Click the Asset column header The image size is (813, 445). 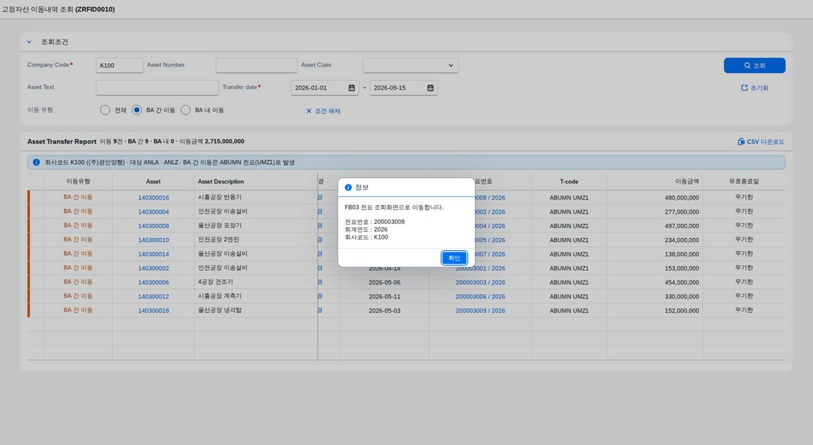(x=153, y=181)
